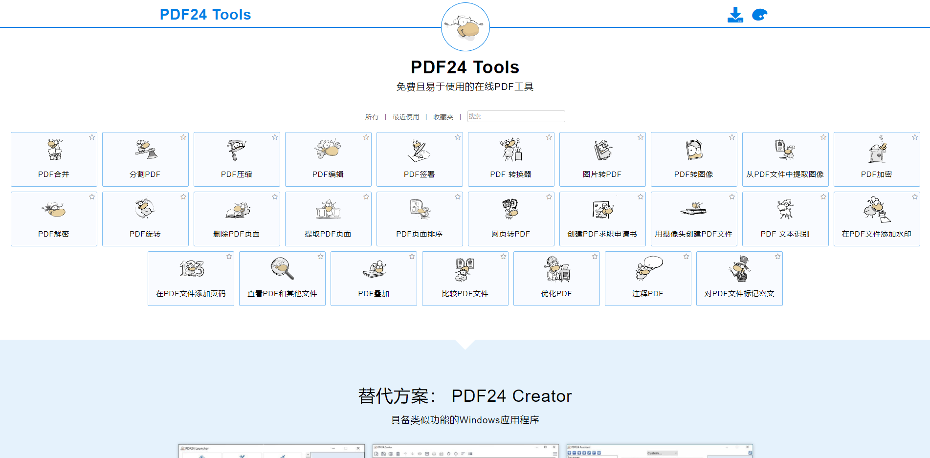Select the 比较PDF文件 comparison tool
The height and width of the screenshot is (458, 930).
coord(465,279)
